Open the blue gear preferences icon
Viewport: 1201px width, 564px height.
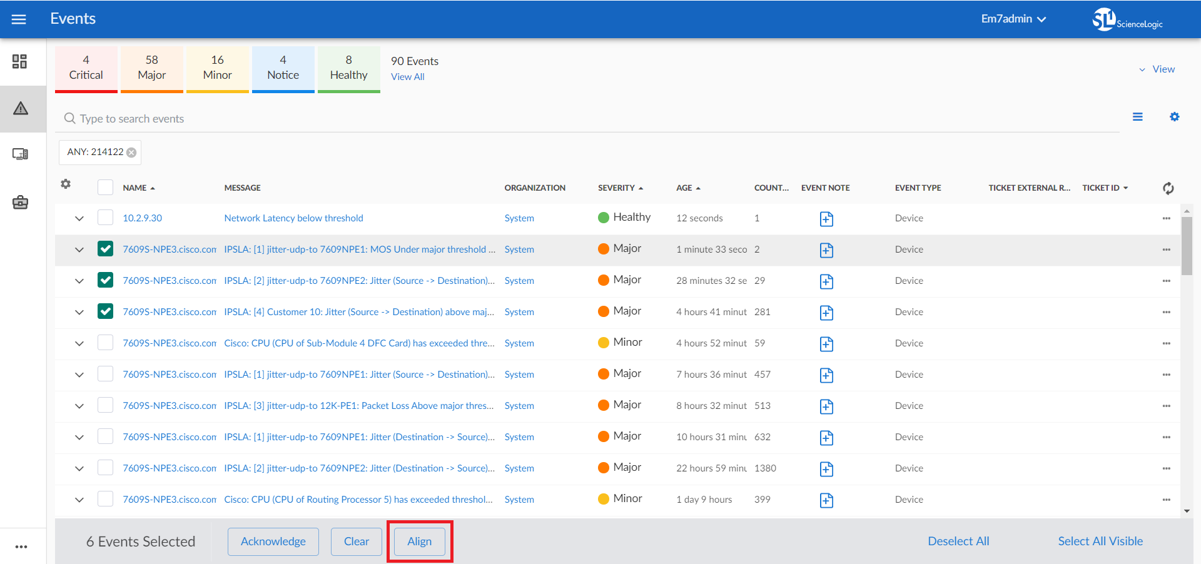pyautogui.click(x=1174, y=117)
